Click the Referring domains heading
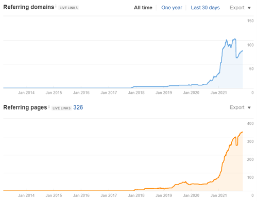 [29, 7]
